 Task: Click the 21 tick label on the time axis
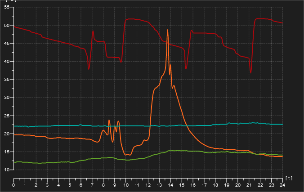coord(249,185)
